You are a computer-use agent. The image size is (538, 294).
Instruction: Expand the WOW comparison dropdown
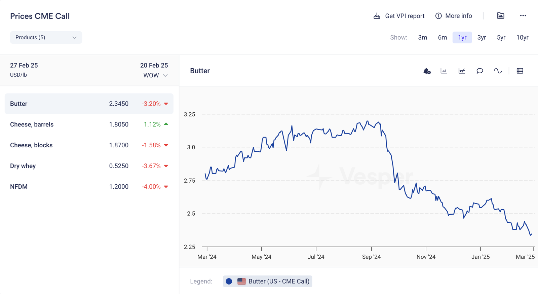(155, 75)
